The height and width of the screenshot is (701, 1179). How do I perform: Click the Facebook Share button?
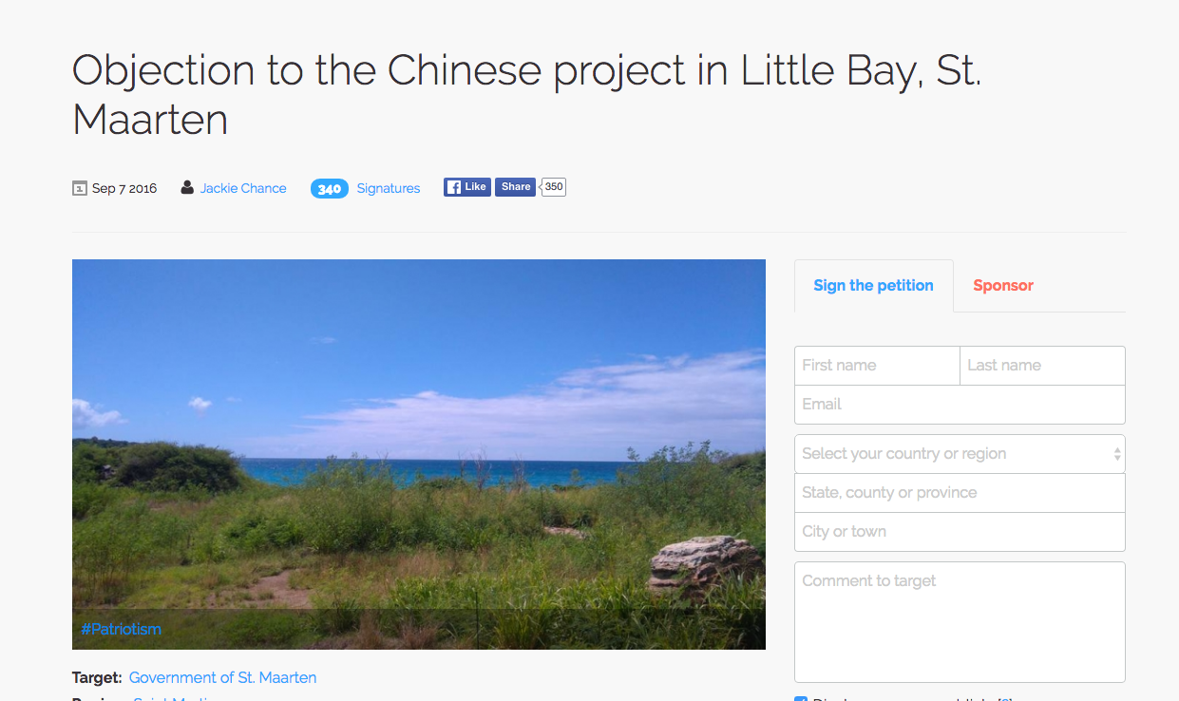[515, 187]
